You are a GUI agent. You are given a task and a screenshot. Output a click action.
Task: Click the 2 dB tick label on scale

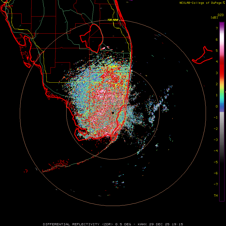click(x=217, y=84)
